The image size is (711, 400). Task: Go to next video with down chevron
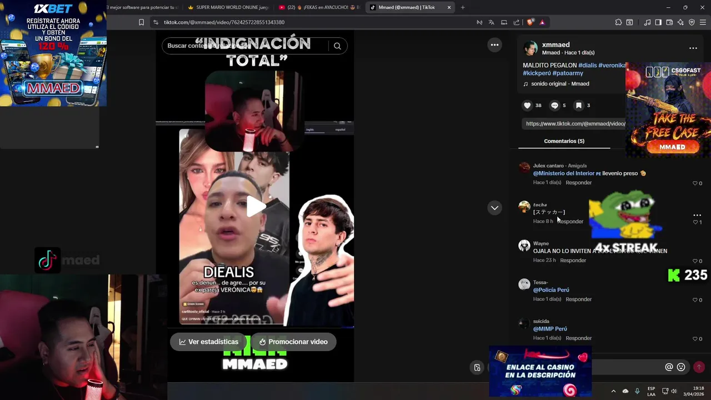[494, 208]
